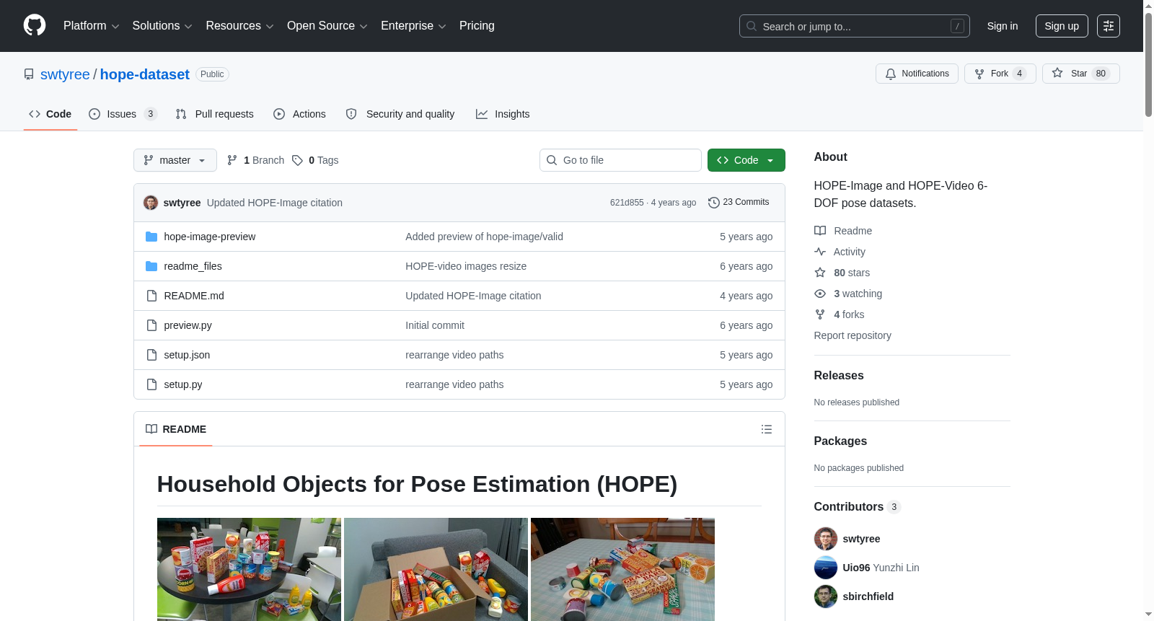
Task: Star the hope-dataset repository
Action: click(1081, 74)
